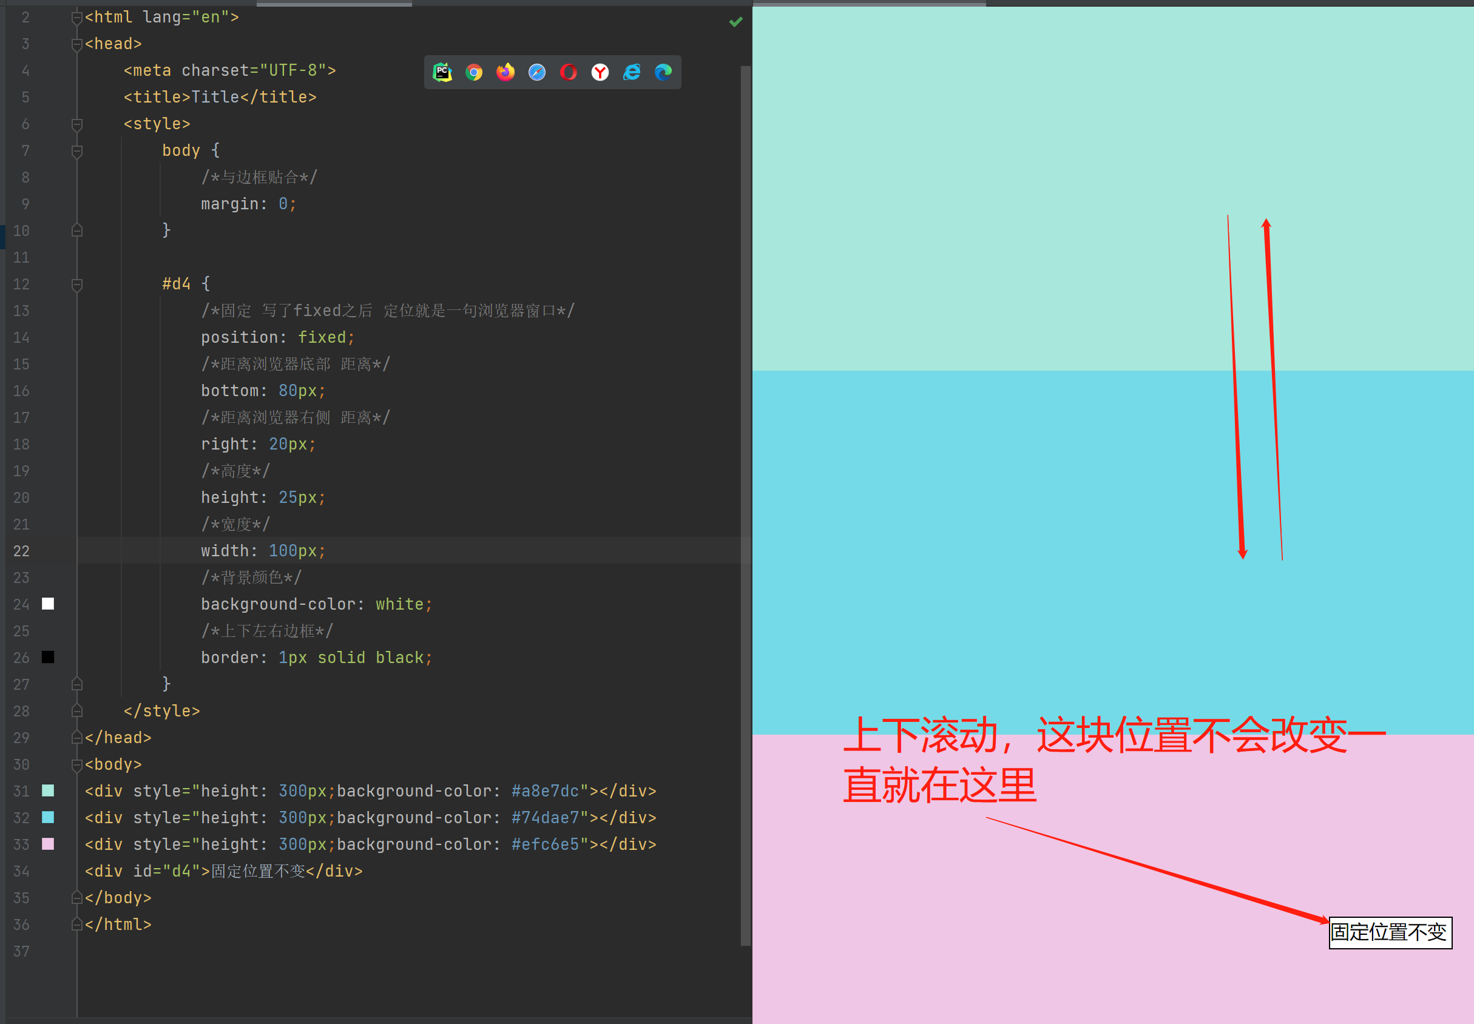Open page in Chrome browser

point(473,72)
